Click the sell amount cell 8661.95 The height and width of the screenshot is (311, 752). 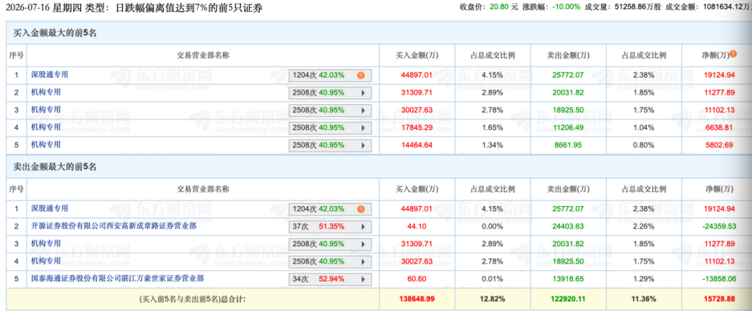pos(568,145)
